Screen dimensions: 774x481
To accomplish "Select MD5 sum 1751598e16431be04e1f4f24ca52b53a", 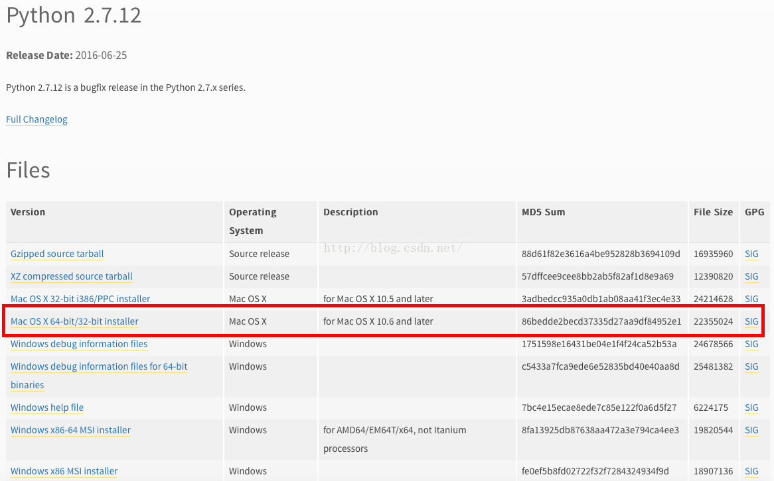I will point(599,344).
